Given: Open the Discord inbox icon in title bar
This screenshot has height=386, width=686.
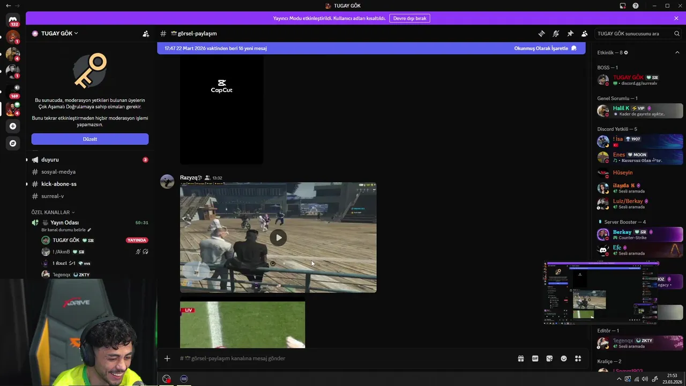Looking at the screenshot, I should click(623, 5).
